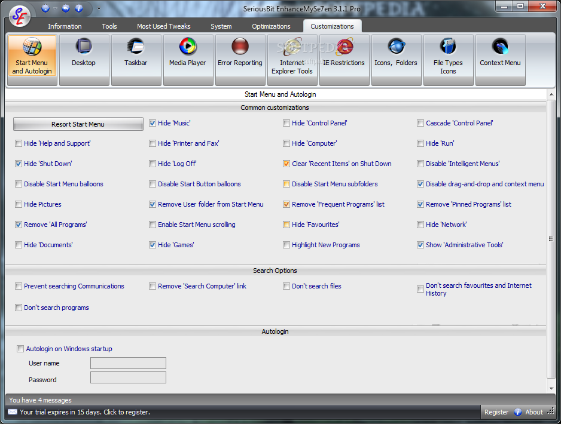Uncheck Hide 'Shut Down'
Viewport: 561px width, 424px height.
[19, 164]
